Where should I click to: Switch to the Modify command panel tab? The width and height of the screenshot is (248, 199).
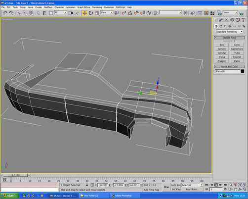coord(221,20)
